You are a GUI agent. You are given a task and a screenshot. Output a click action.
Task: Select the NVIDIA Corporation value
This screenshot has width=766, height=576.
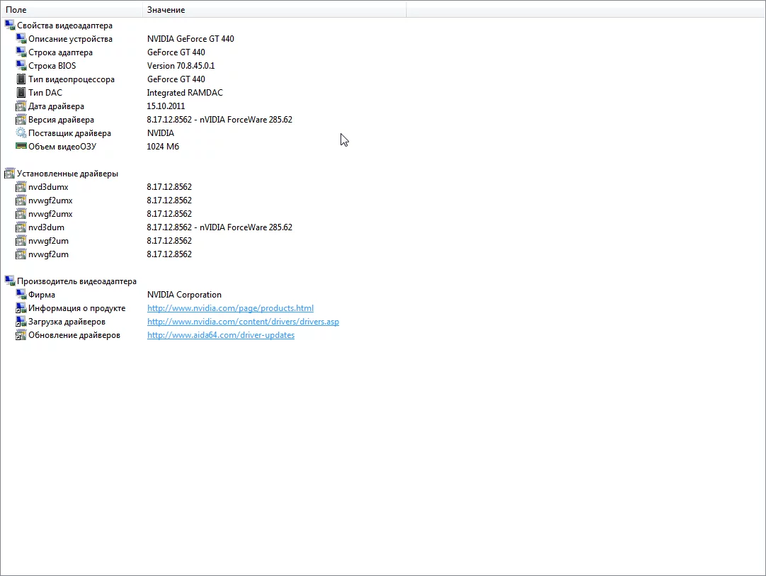184,294
